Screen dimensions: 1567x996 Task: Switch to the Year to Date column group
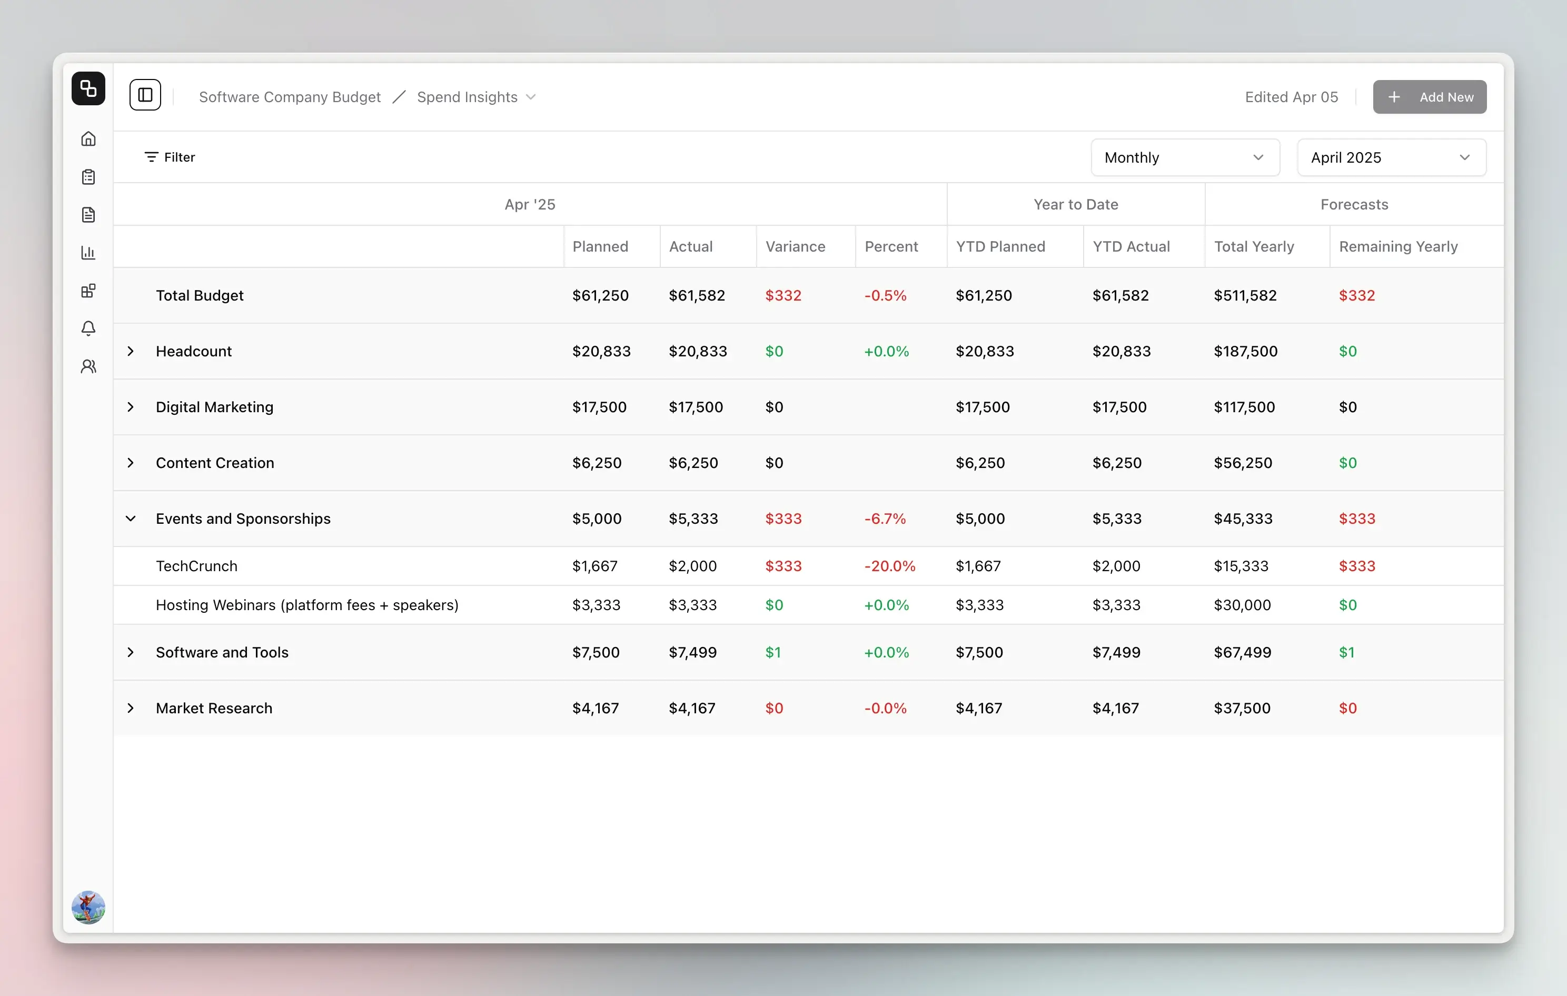1075,204
